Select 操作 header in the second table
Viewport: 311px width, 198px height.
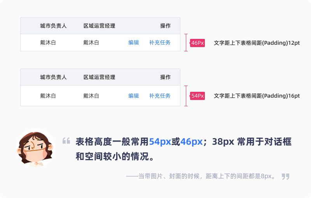(166, 77)
